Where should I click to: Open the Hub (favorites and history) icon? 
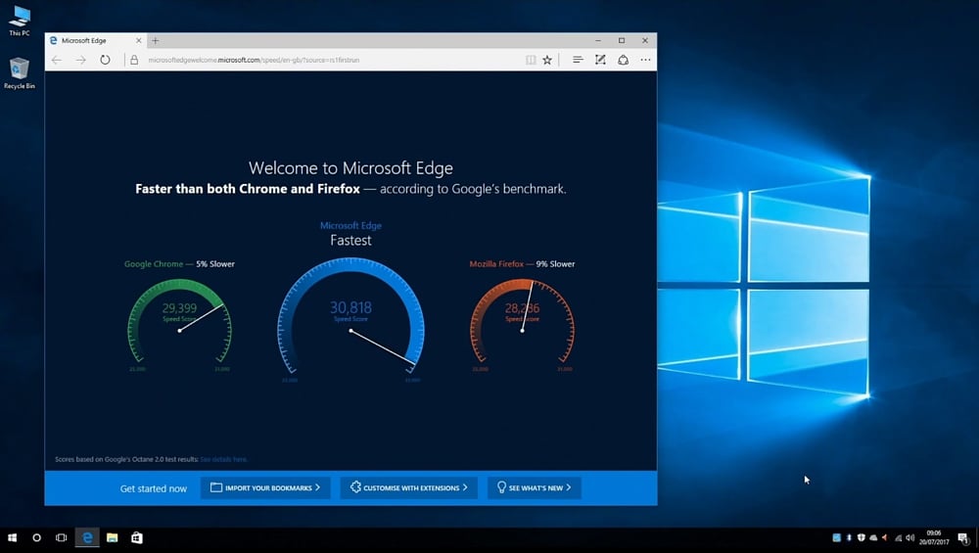tap(578, 60)
